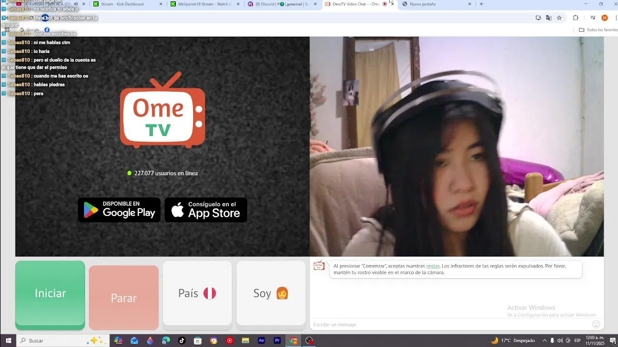Screen dimensions: 618x347
Task: Click the install app icon in address bar
Action: coord(538,18)
